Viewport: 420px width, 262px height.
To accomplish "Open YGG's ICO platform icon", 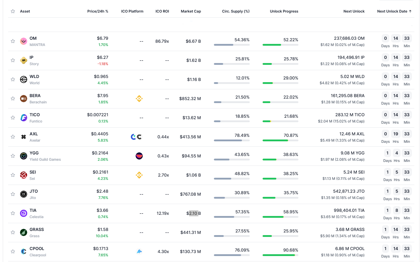I will 139,156.
